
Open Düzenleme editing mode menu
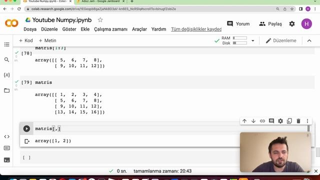pos(281,40)
